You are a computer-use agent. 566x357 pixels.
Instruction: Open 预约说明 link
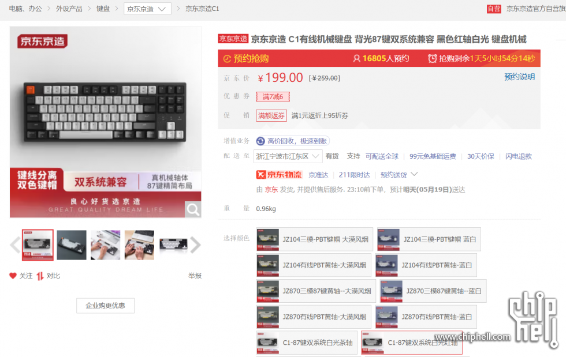click(519, 77)
